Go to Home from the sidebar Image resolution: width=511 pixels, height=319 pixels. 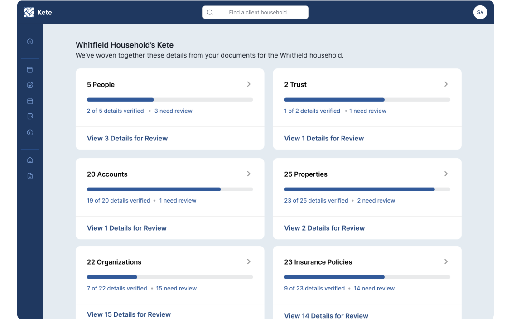(30, 41)
